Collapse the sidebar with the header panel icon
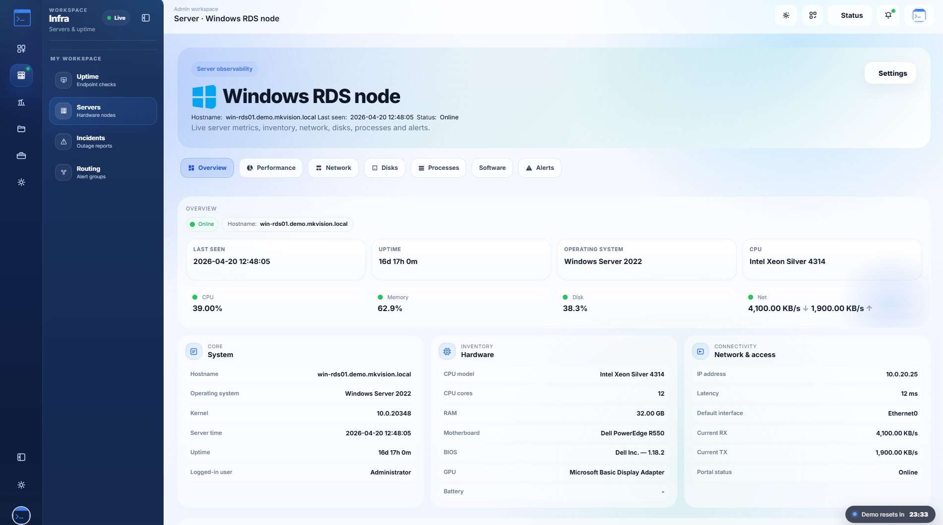 tap(146, 18)
